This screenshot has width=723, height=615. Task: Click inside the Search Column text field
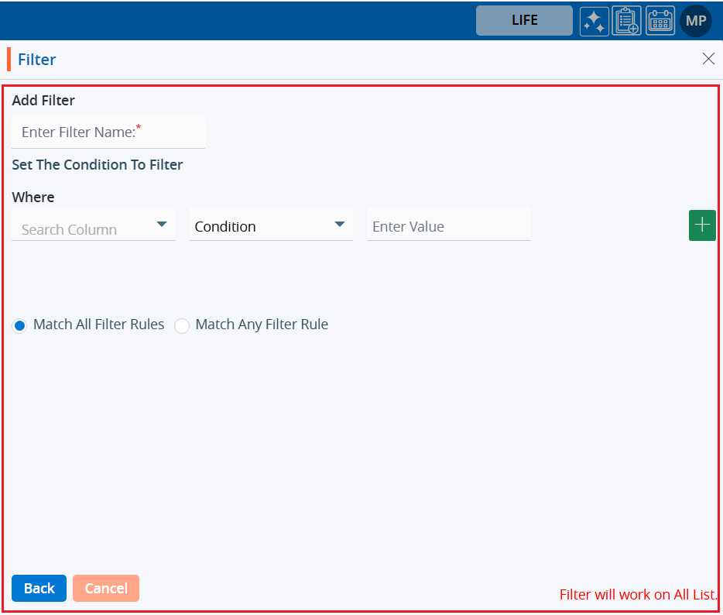(x=81, y=229)
